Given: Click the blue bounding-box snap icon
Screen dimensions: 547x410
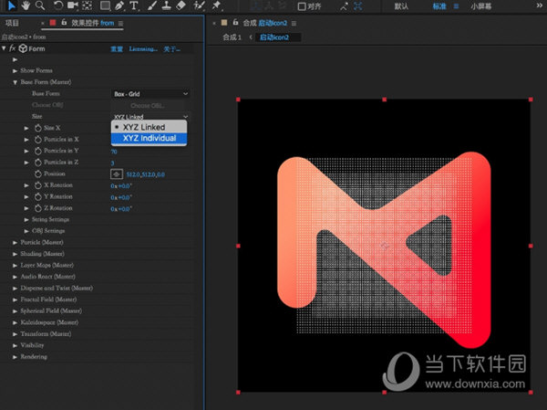Looking at the screenshot, I should click(358, 6).
